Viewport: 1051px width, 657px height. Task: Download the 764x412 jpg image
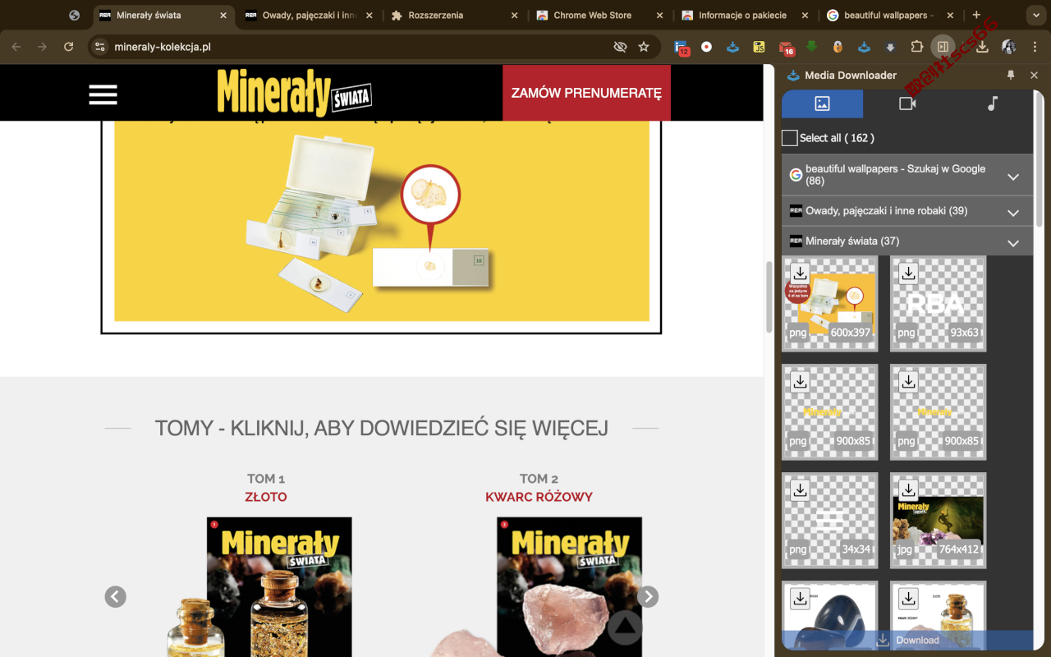[x=908, y=490]
